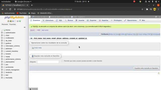Open Chrome extensions puzzle icon

point(147,9)
